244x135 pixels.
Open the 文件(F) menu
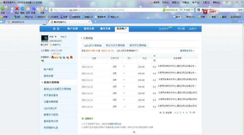(166, 2)
